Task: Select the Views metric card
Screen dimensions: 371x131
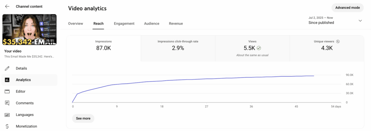Action: 253,48
